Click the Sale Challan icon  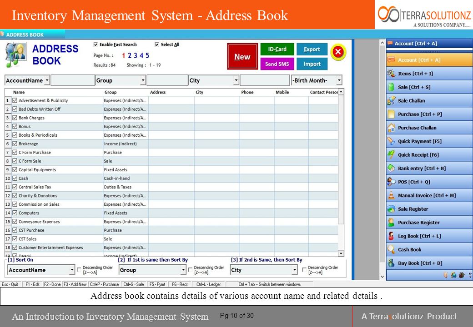click(x=391, y=100)
